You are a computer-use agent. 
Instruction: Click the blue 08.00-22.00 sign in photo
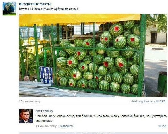coord(46,75)
